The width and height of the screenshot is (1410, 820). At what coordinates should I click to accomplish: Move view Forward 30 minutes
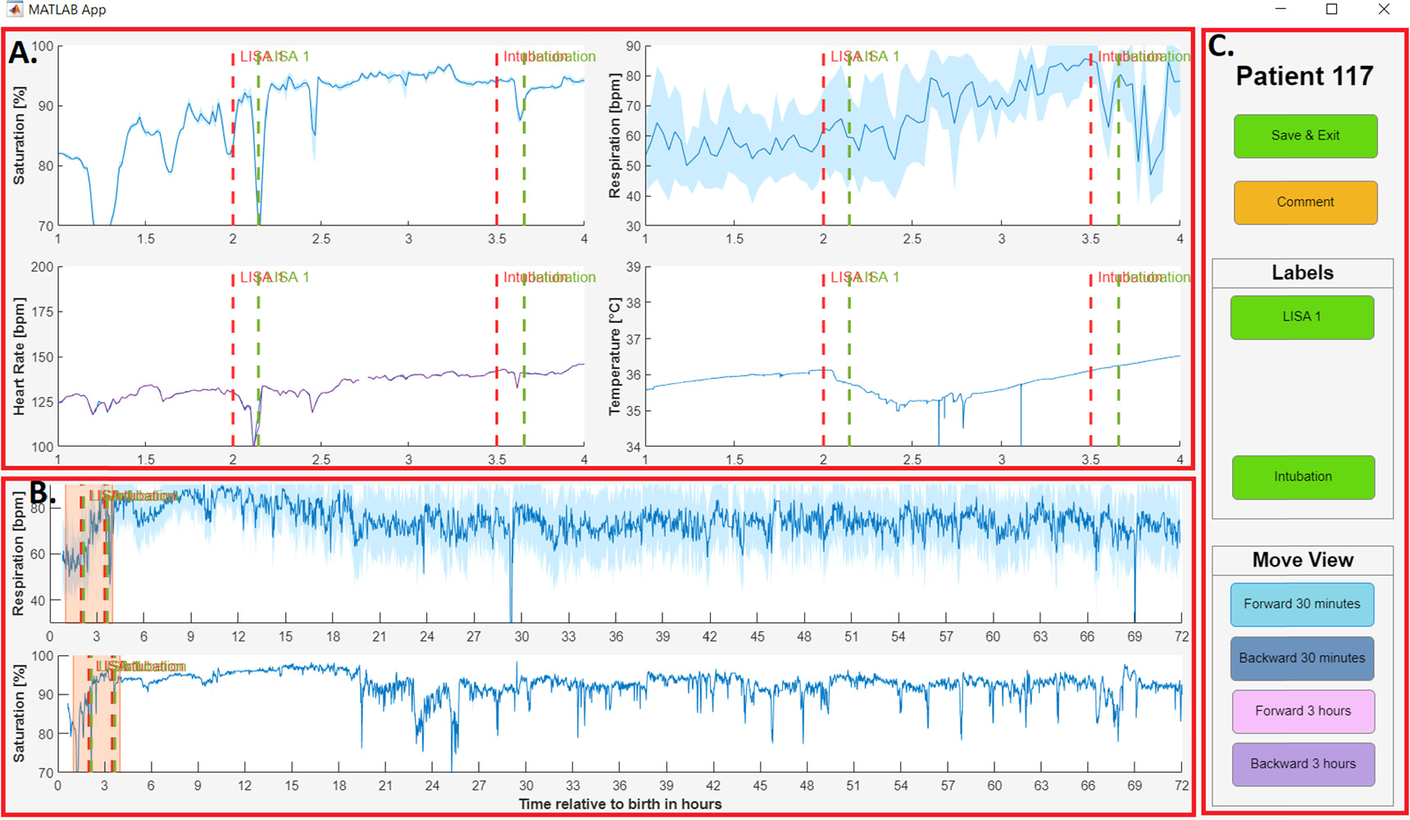click(1302, 604)
